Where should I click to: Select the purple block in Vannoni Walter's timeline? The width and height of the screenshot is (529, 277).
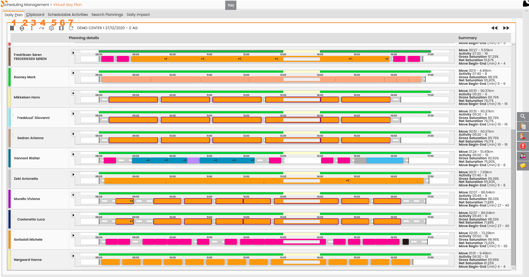click(x=193, y=161)
